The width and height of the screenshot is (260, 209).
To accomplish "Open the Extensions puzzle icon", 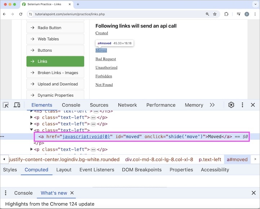I will (227, 14).
